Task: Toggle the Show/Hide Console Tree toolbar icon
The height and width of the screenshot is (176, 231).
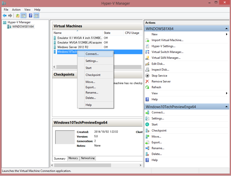Action: (23, 16)
